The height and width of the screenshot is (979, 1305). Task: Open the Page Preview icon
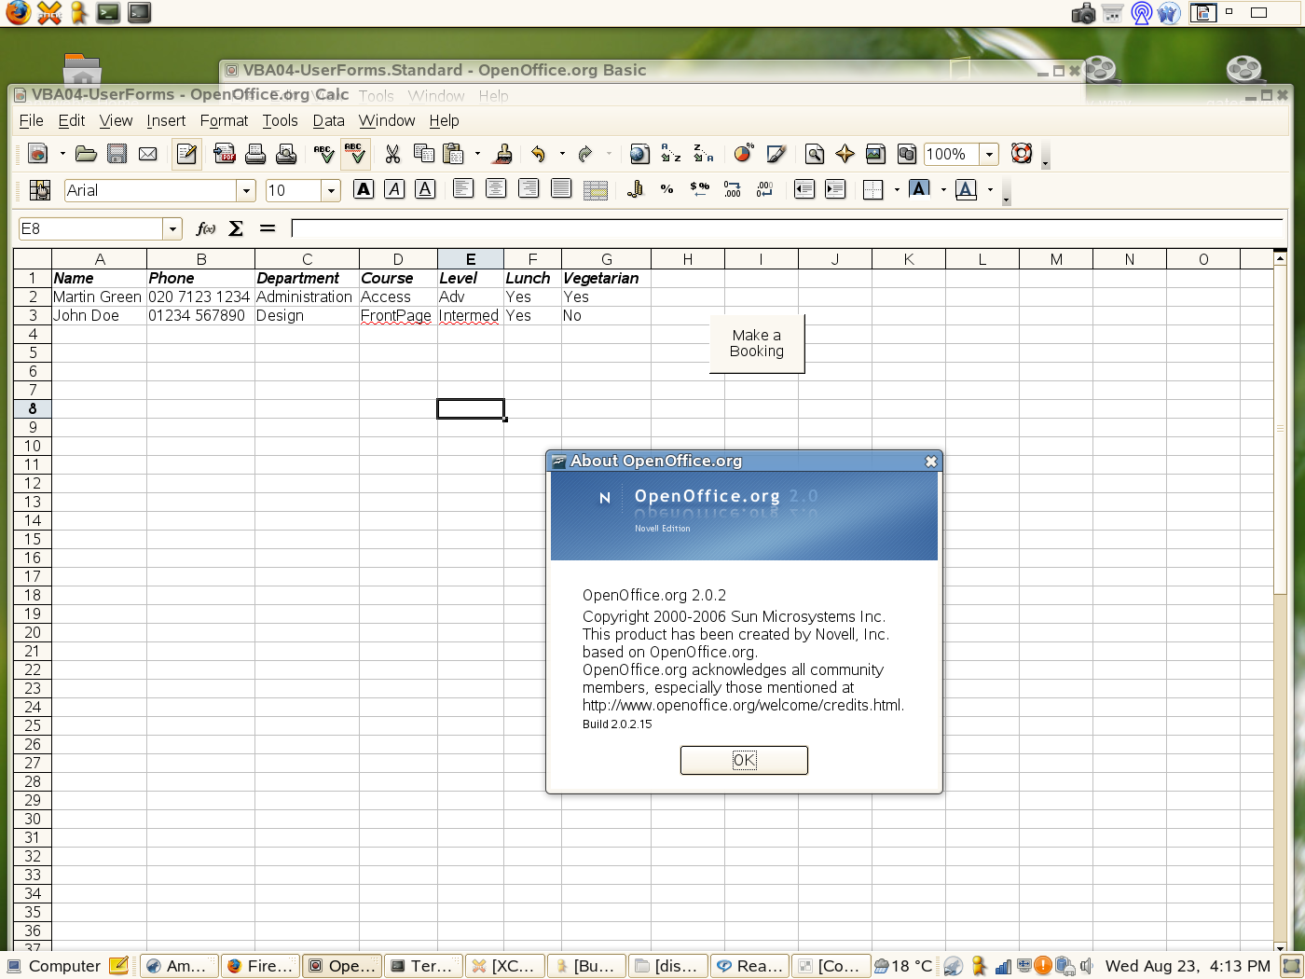[x=286, y=154]
